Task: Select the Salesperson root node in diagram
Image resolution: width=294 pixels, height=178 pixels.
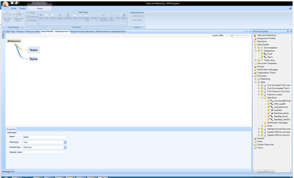Action: pyautogui.click(x=14, y=41)
